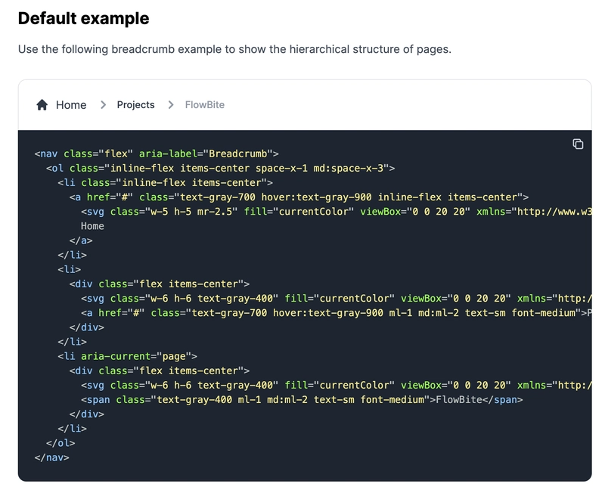The width and height of the screenshot is (605, 496).
Task: Click the word Home inside the code block
Action: [x=92, y=226]
